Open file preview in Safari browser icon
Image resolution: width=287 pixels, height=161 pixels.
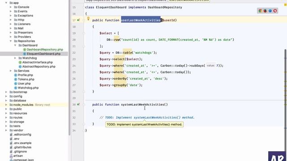coord(270,11)
